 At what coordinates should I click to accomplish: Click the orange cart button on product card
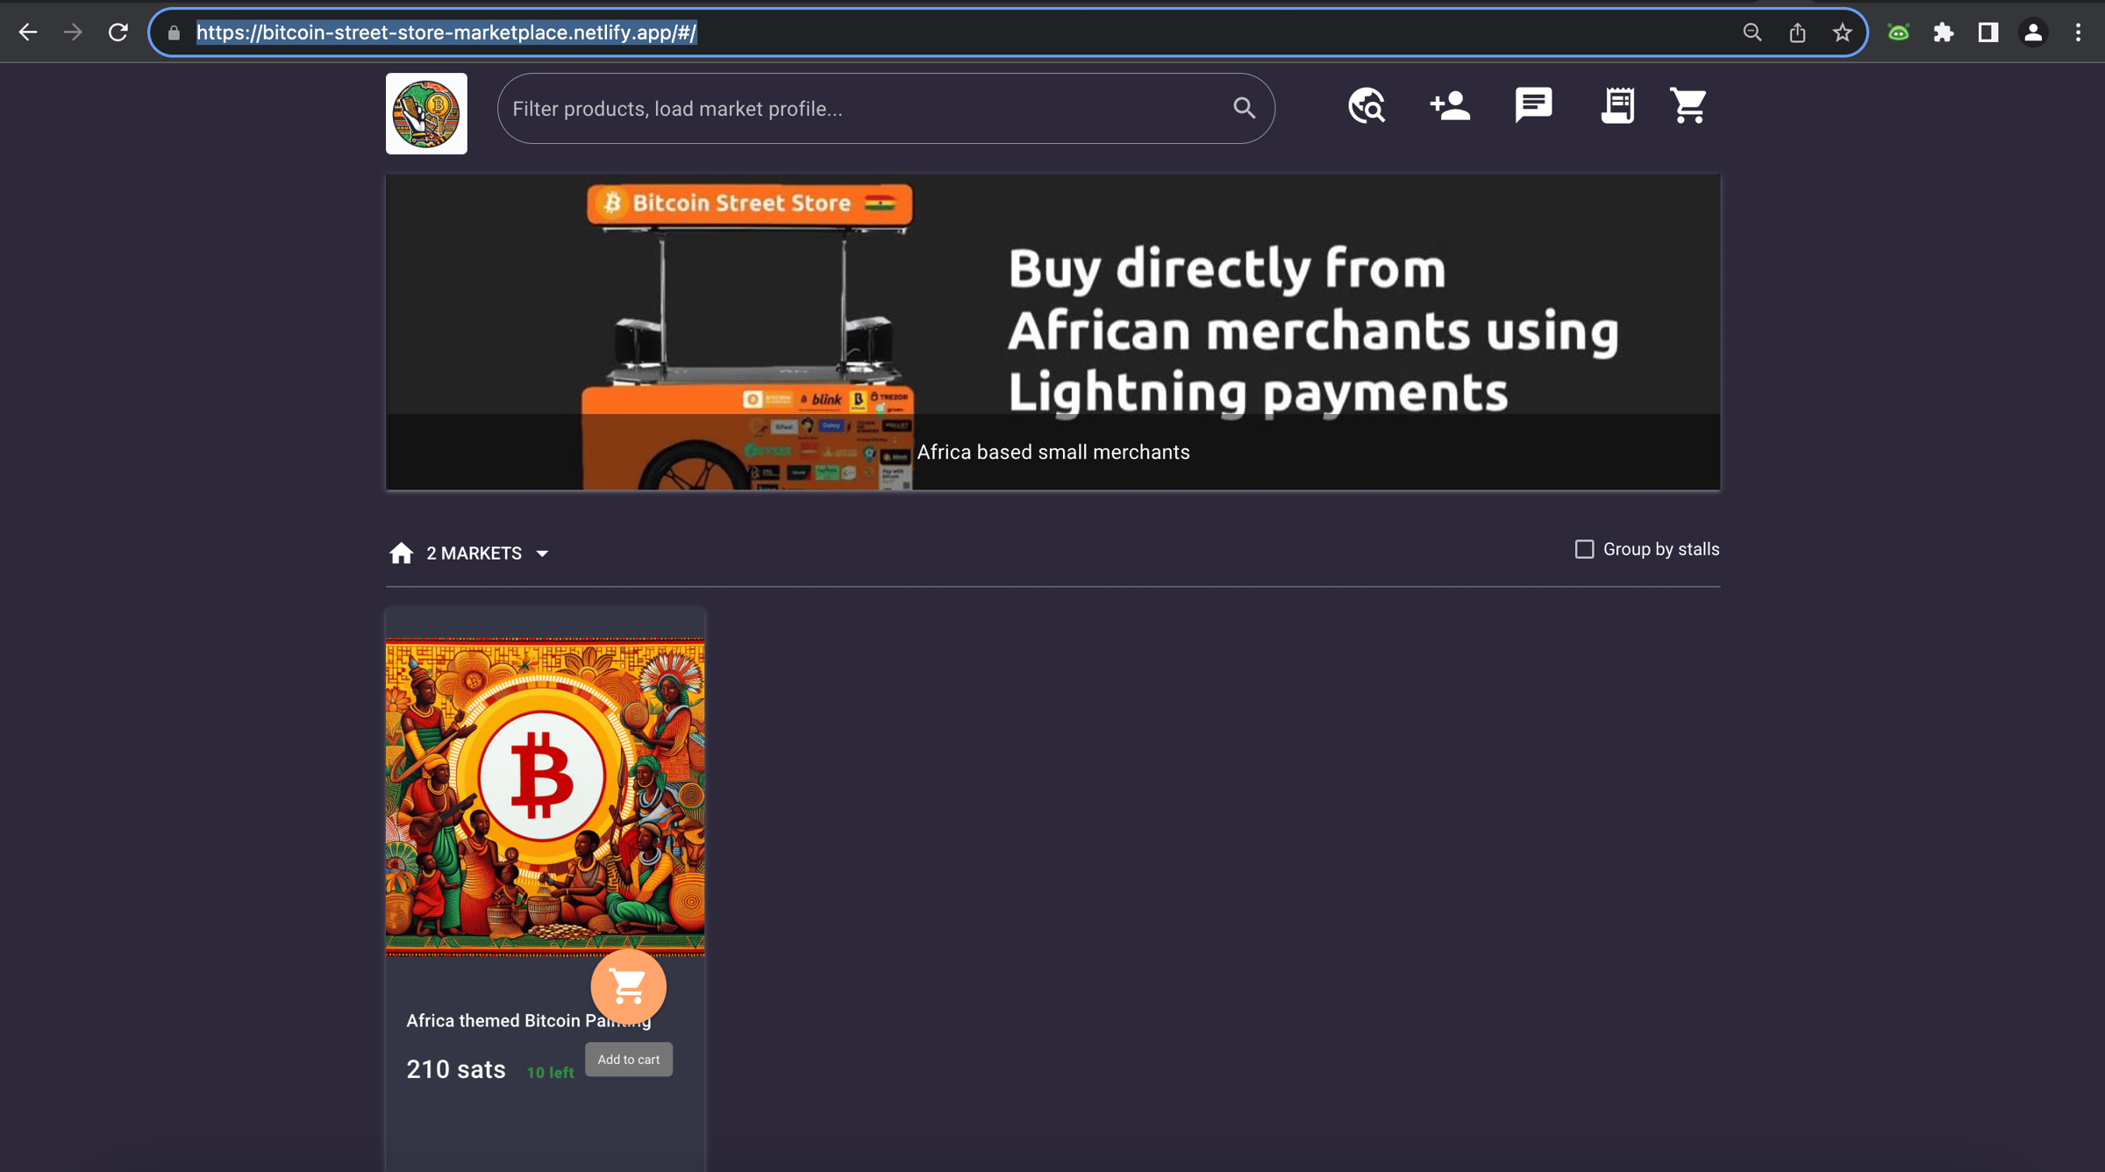[x=628, y=986]
